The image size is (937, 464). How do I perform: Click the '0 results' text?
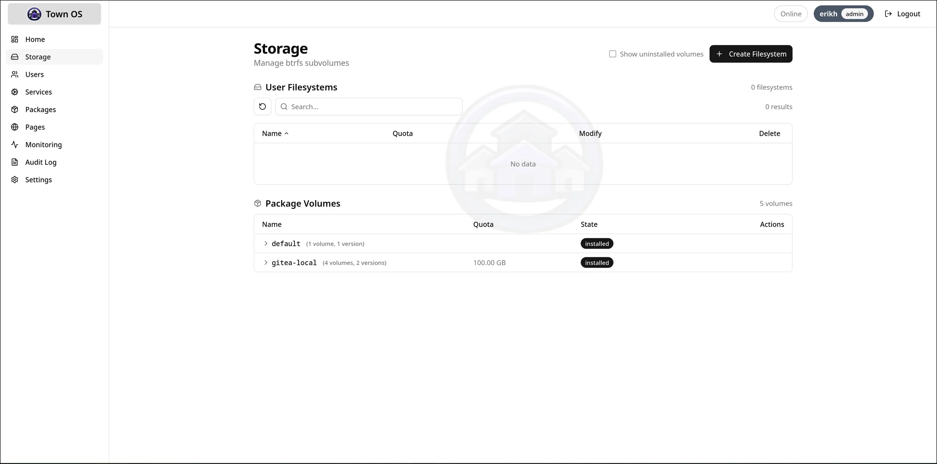tap(778, 107)
